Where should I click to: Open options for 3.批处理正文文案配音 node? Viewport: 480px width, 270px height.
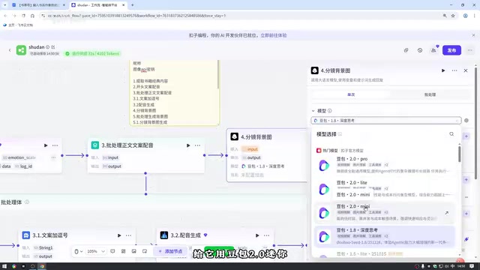pos(197,145)
